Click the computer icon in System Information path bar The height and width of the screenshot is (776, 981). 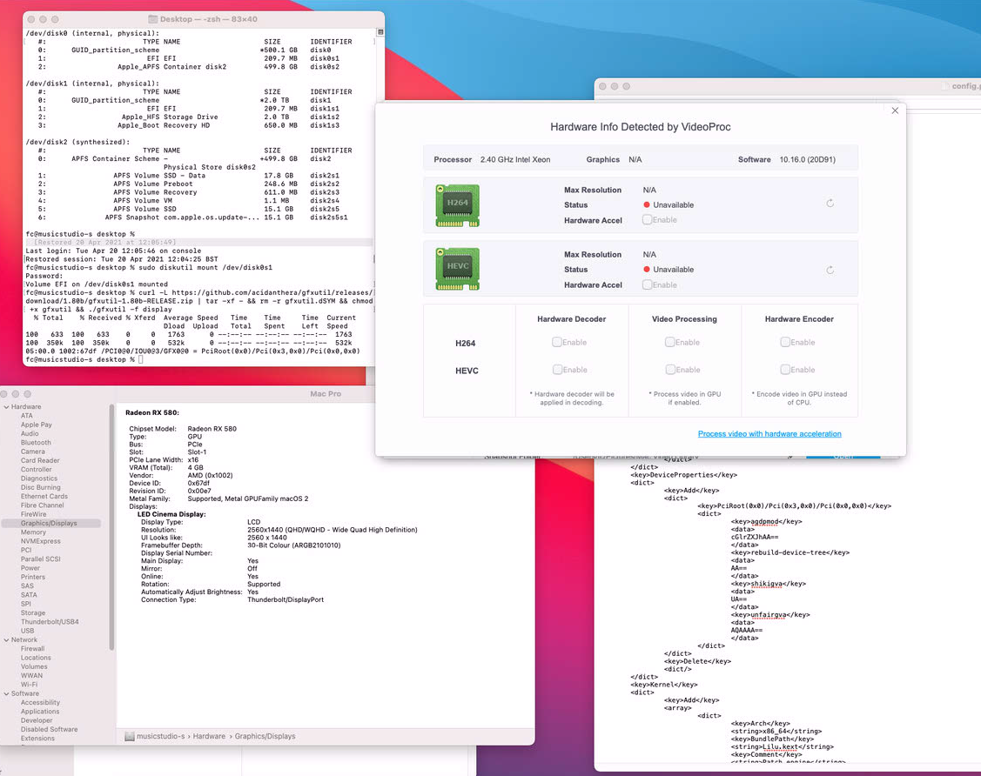click(130, 737)
